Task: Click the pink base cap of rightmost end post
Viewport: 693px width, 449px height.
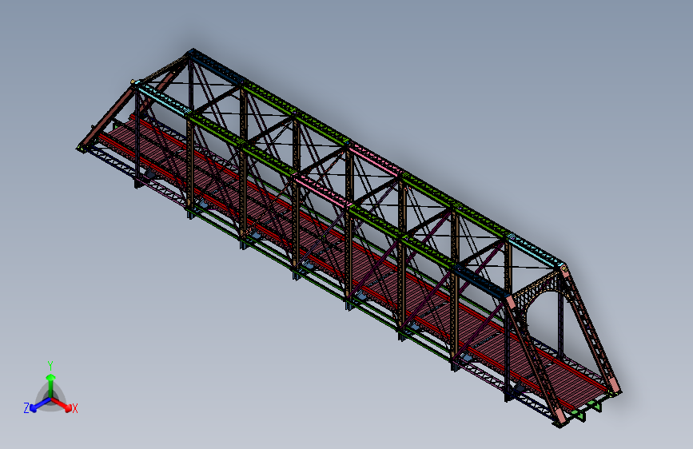Action: pyautogui.click(x=615, y=387)
